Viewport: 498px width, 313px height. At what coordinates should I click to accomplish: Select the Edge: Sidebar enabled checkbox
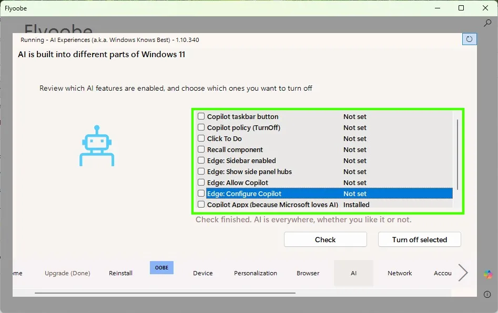[x=201, y=160]
